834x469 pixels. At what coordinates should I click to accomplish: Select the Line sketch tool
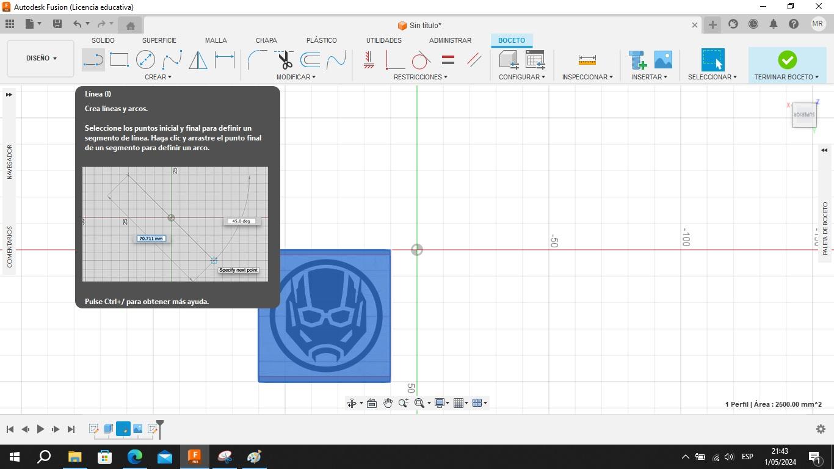click(x=93, y=60)
